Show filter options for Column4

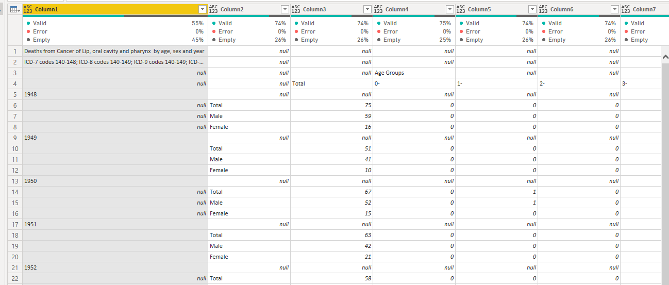450,9
